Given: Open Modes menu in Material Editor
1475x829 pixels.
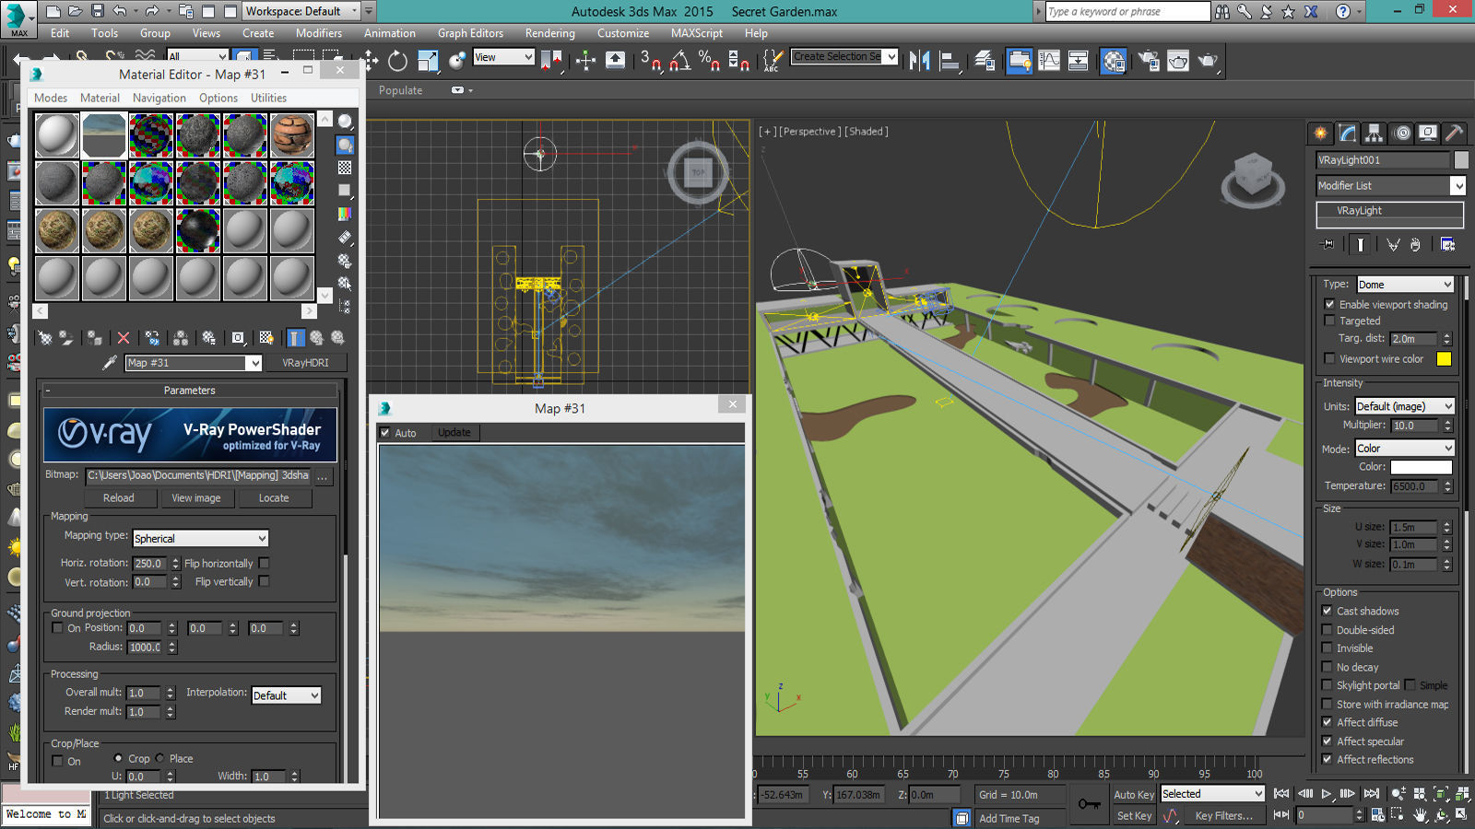Looking at the screenshot, I should (x=51, y=98).
